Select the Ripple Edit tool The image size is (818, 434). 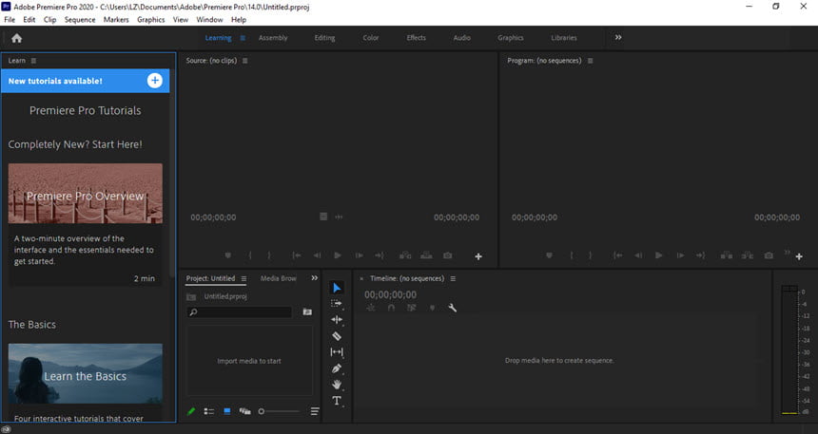point(337,320)
